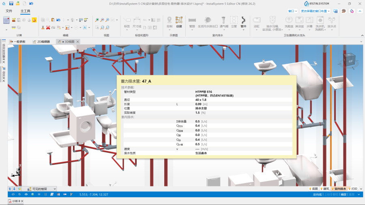Click the red X delete icon
This screenshot has width=365, height=205.
[x=48, y=28]
